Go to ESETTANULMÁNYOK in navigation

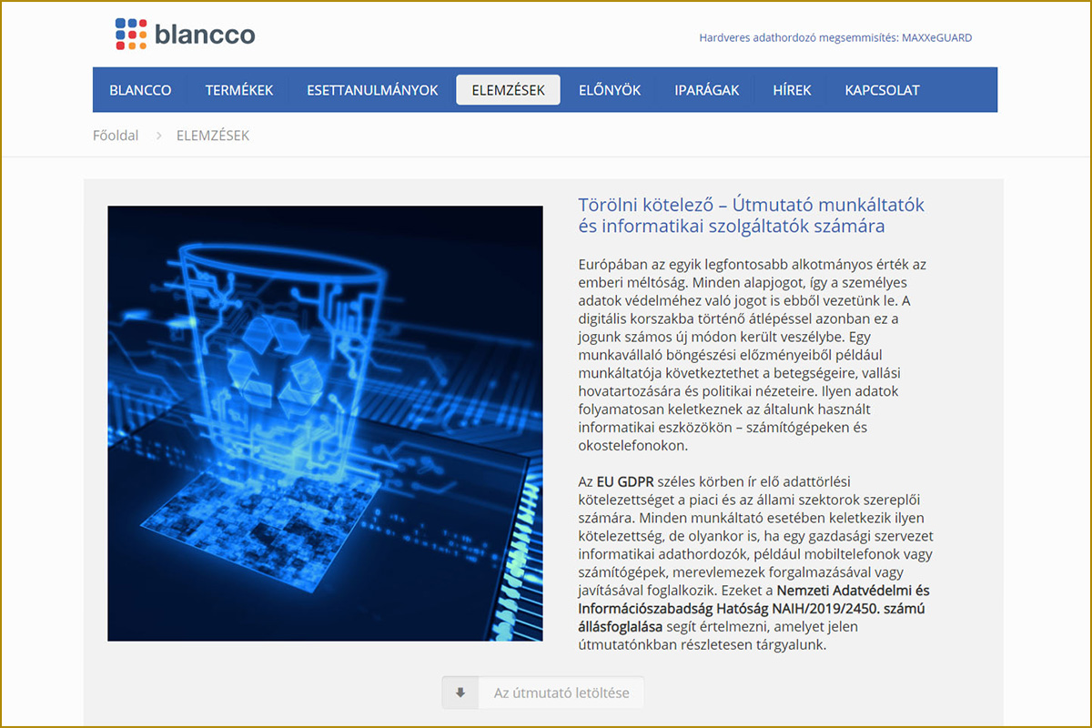point(372,90)
